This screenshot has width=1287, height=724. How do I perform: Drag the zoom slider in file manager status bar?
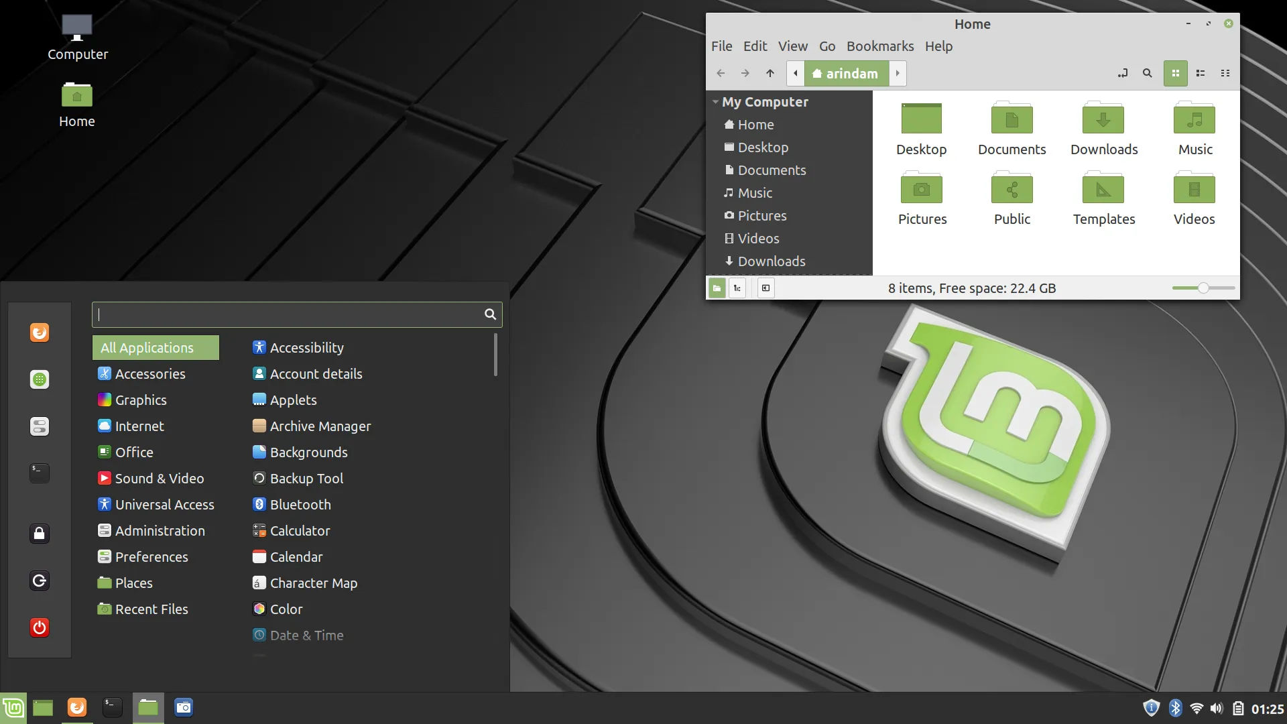[1204, 288]
